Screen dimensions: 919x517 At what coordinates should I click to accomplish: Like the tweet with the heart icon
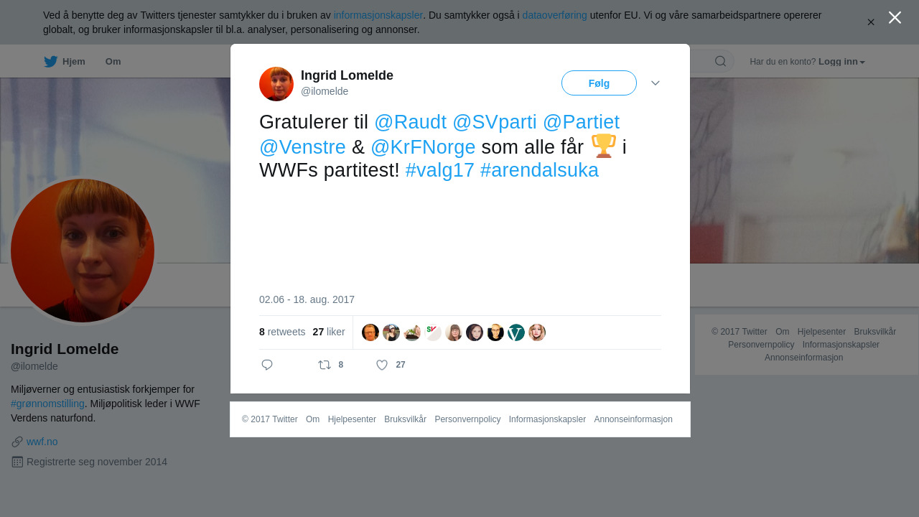coord(382,365)
